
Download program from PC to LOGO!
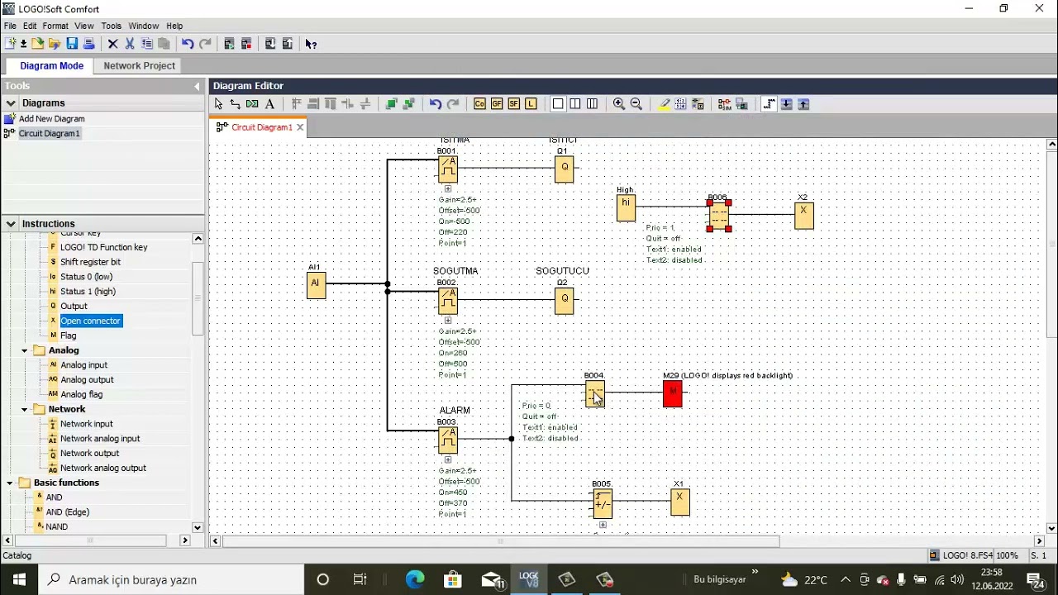(270, 44)
